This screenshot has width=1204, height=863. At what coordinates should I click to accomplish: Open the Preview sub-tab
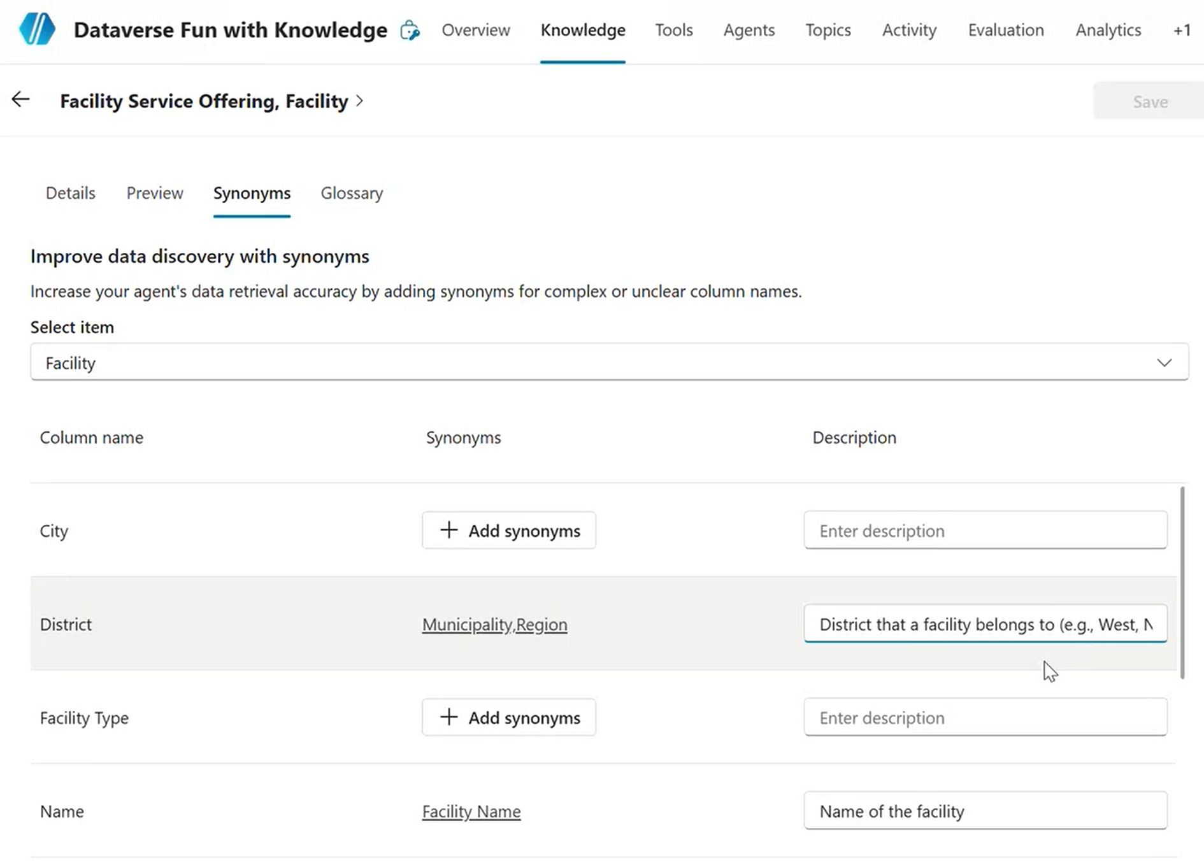point(155,193)
